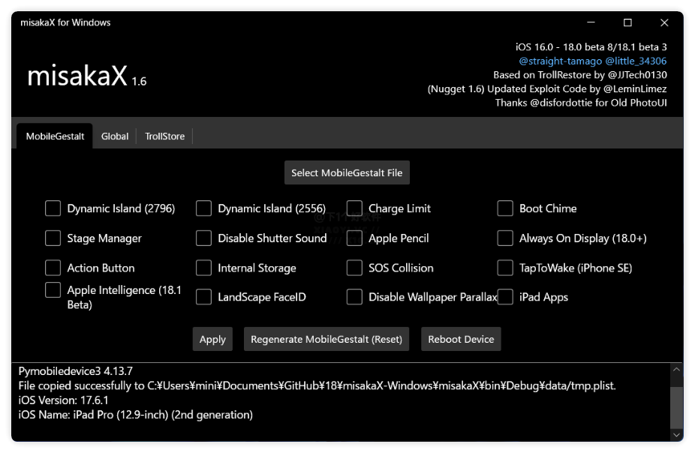This screenshot has width=695, height=453.
Task: Toggle the Charge Limit checkbox
Action: click(354, 208)
